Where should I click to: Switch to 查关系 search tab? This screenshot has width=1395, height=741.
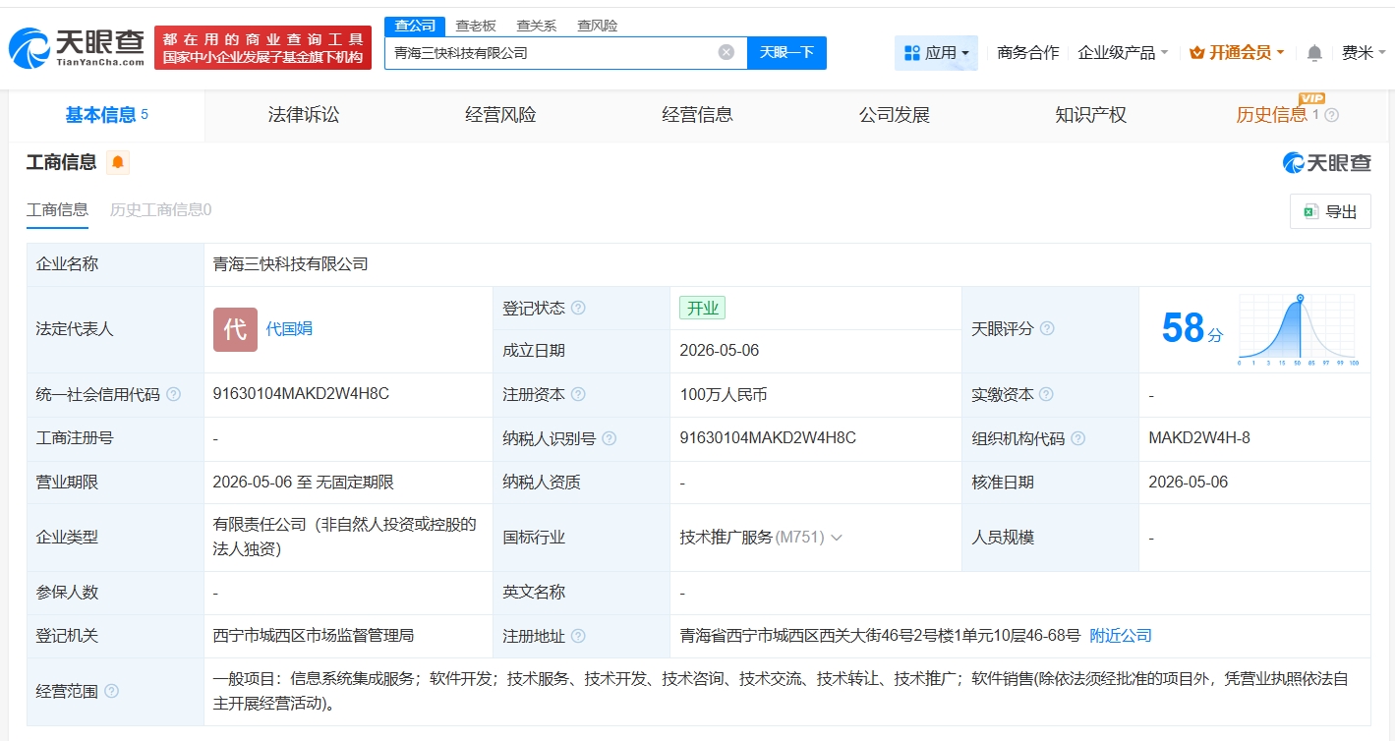(x=537, y=26)
